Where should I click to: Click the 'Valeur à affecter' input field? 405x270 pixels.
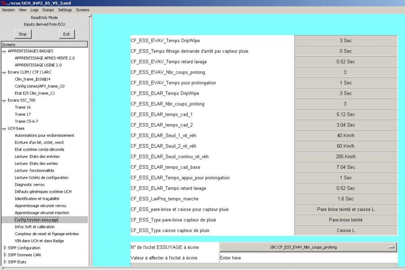308,257
